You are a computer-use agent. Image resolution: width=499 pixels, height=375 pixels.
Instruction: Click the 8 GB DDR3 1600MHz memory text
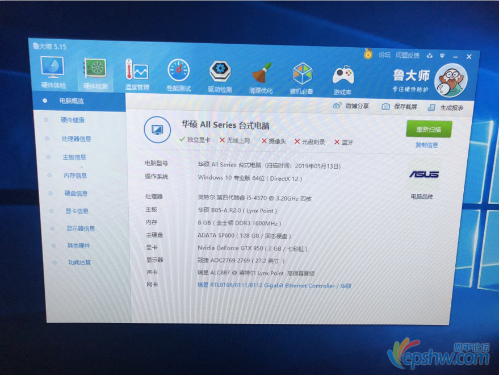(x=240, y=223)
